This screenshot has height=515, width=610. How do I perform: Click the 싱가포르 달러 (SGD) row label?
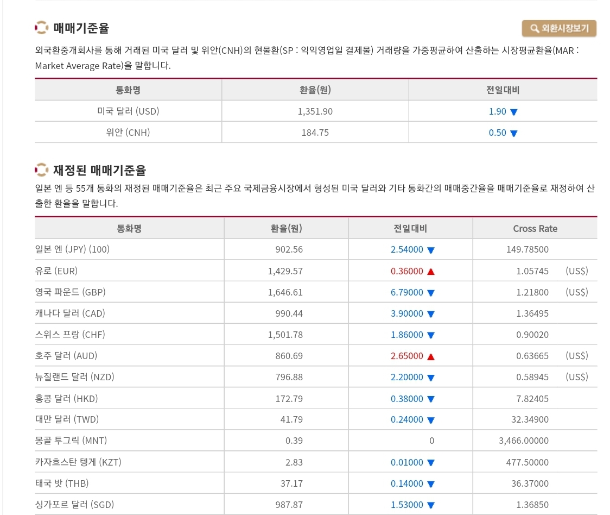click(75, 505)
